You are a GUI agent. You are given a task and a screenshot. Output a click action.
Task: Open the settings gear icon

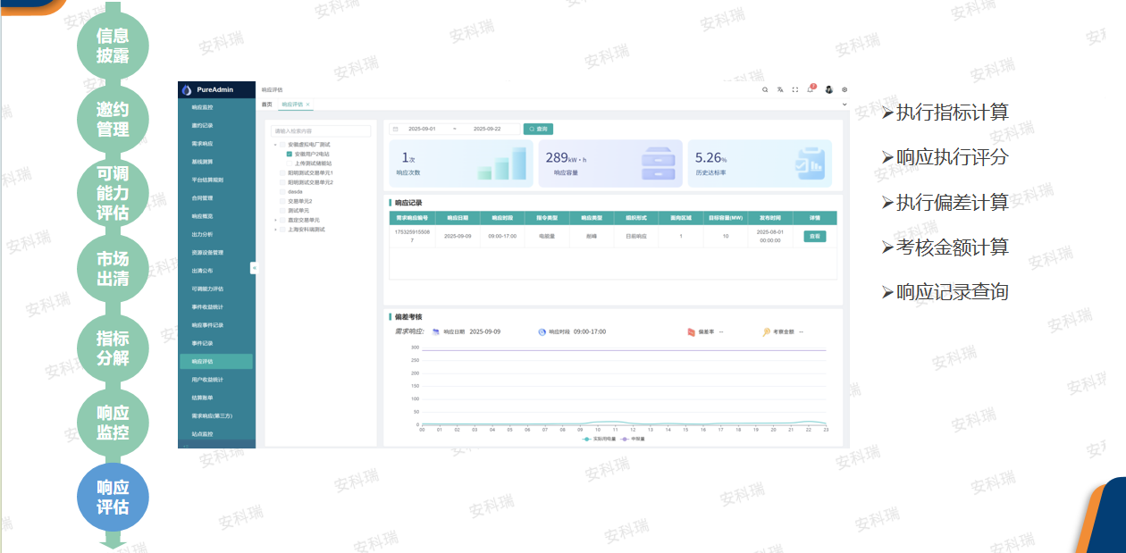pyautogui.click(x=844, y=90)
